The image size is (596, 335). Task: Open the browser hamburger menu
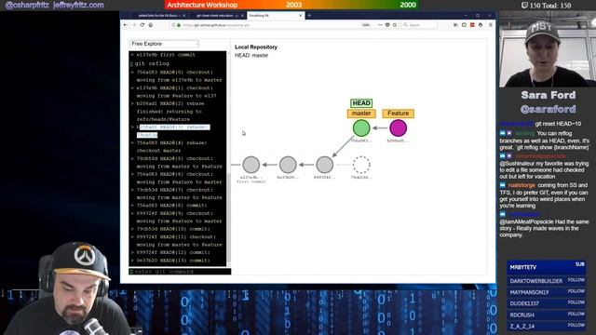(491, 25)
